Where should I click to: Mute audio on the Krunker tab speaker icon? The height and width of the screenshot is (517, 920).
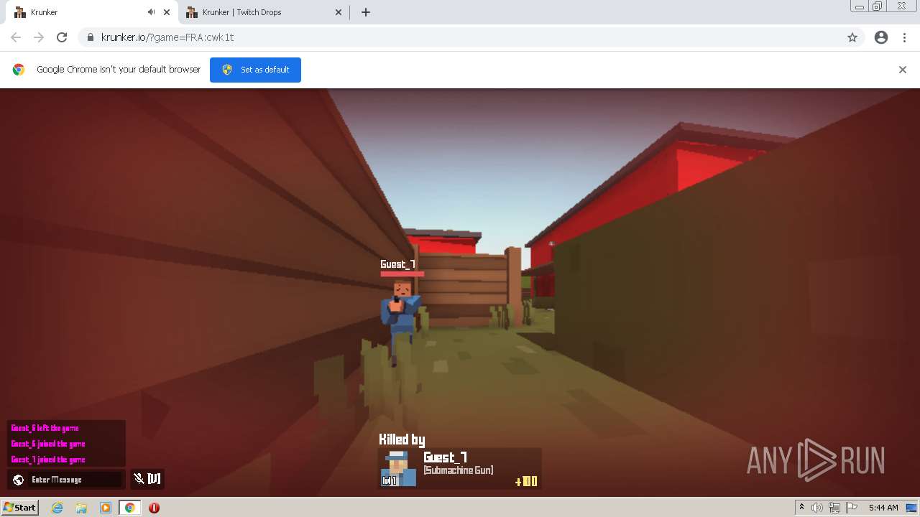(x=151, y=12)
